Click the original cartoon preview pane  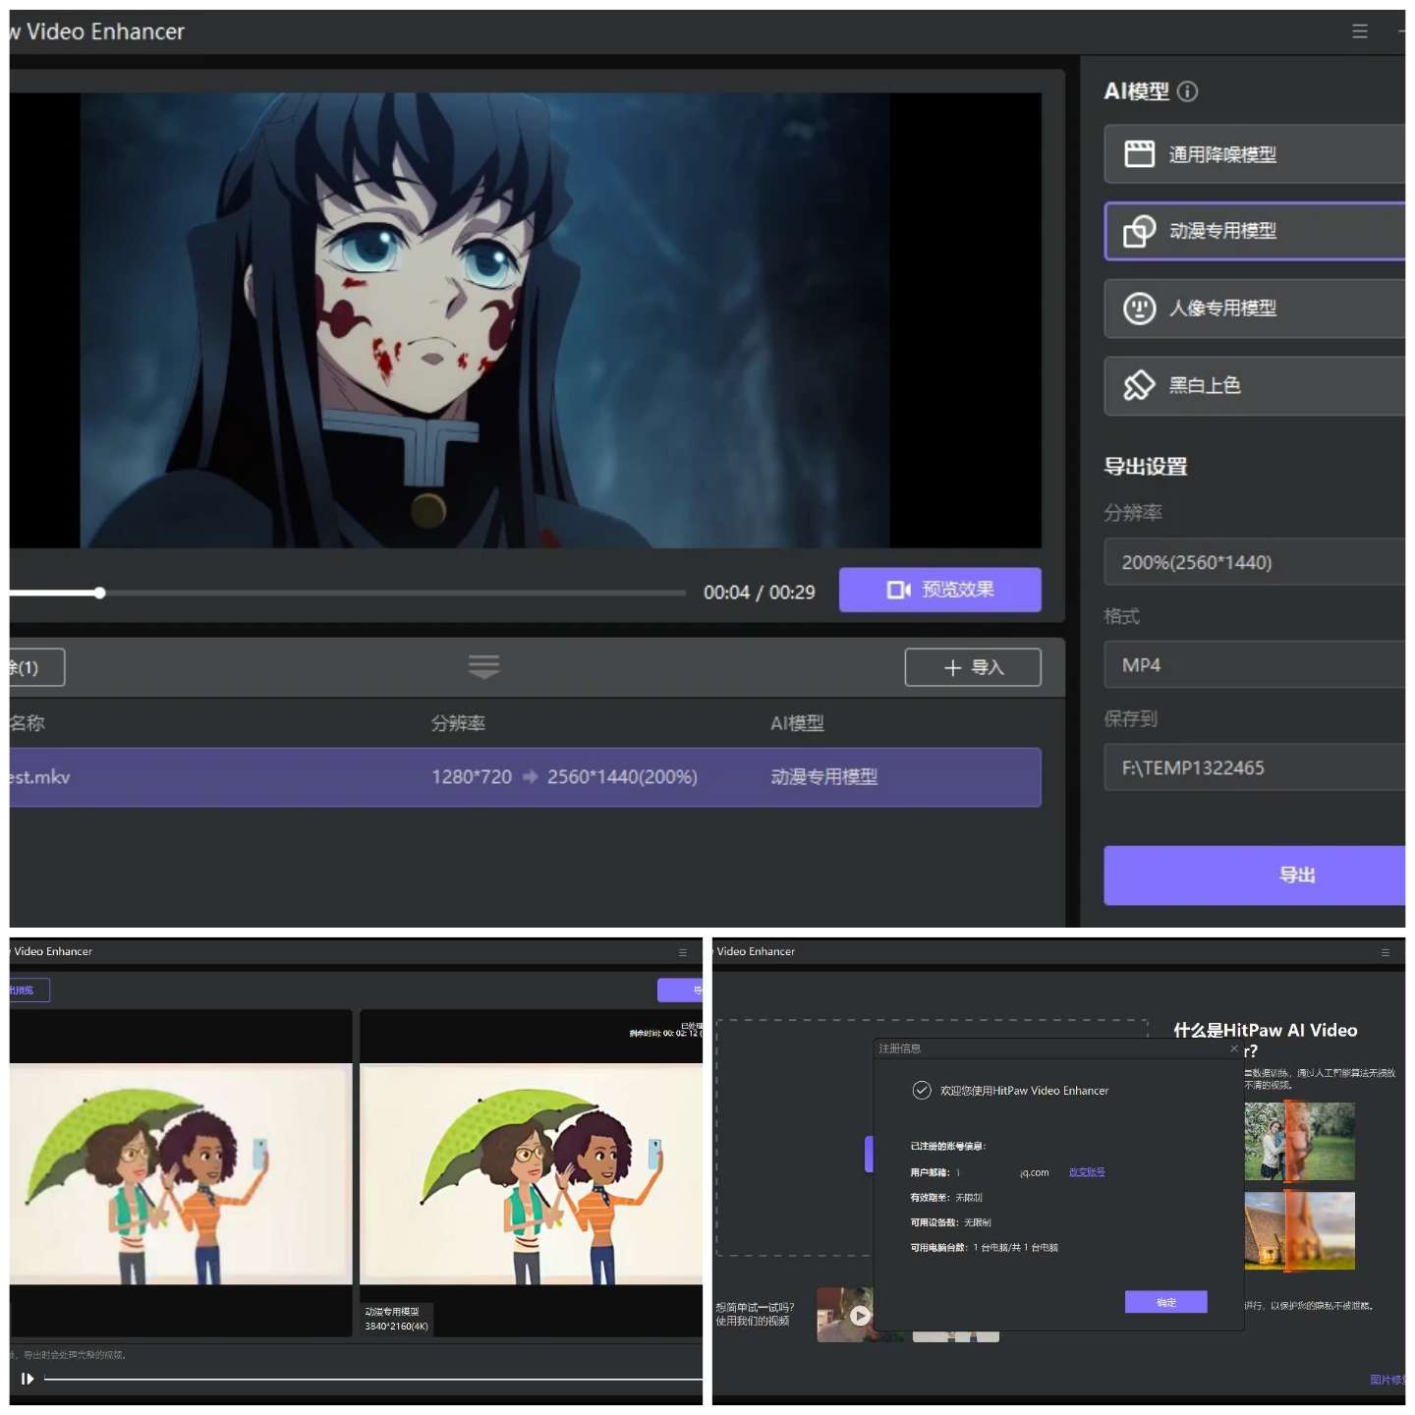pos(181,1173)
